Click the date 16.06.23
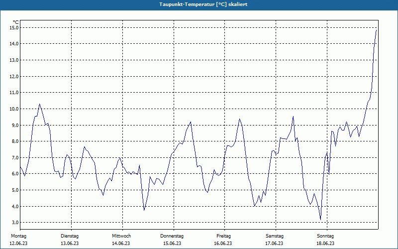 [x=223, y=244]
